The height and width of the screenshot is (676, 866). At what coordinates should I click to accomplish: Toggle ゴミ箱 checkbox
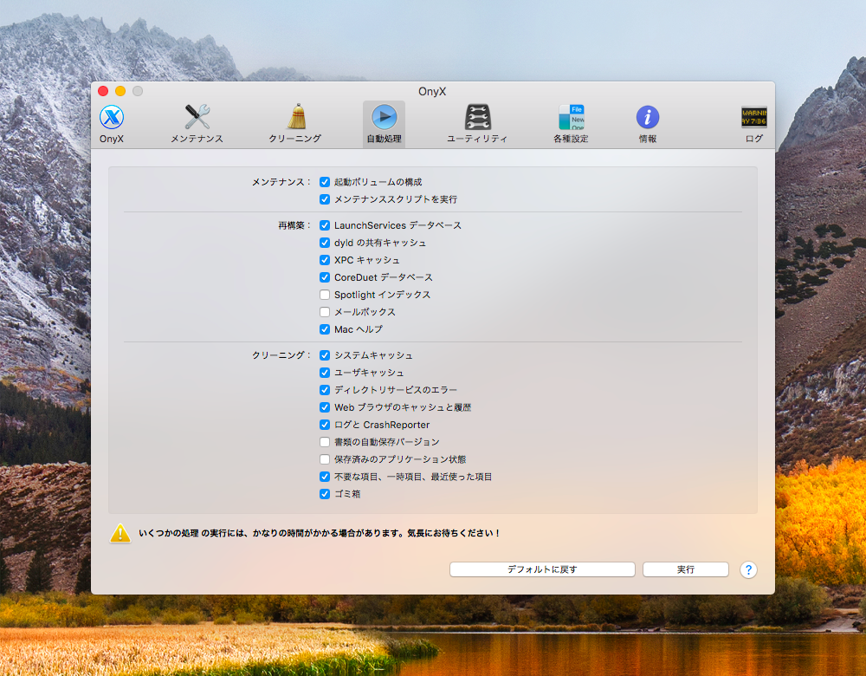325,494
